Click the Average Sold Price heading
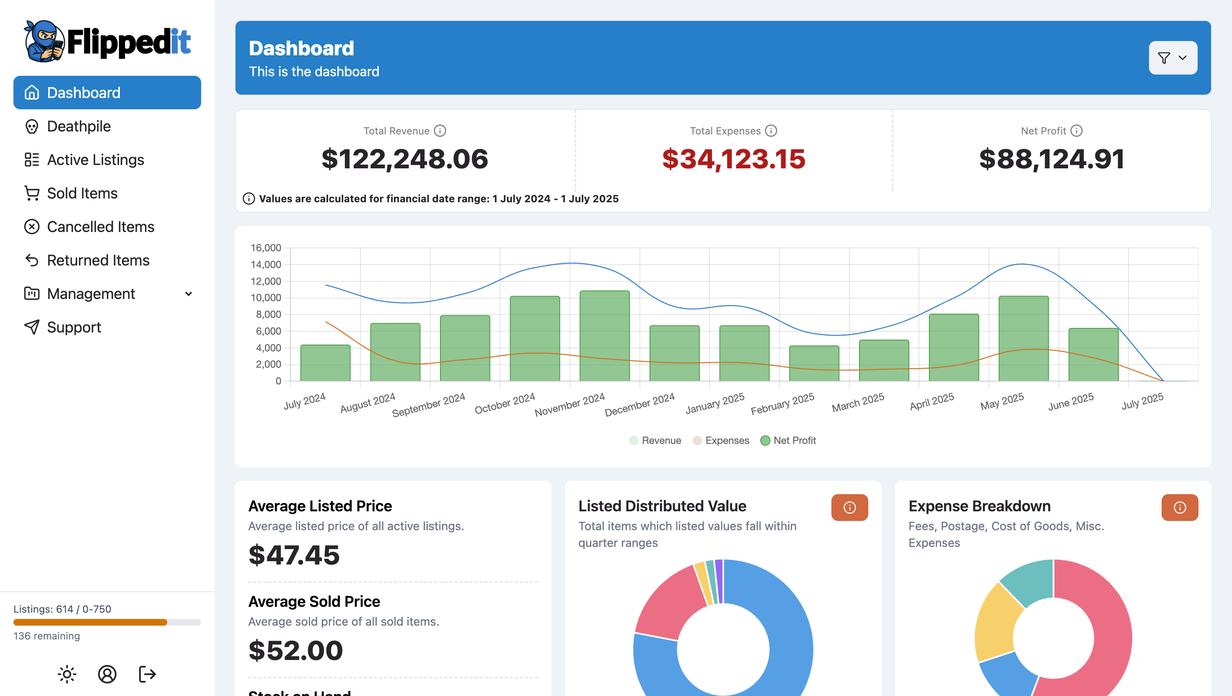 [x=314, y=601]
